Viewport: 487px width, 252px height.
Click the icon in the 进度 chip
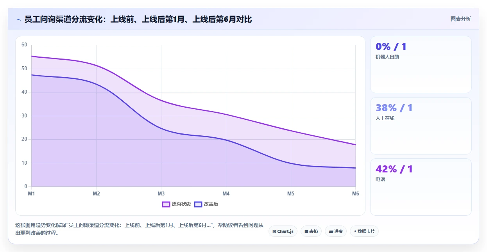tap(331, 231)
